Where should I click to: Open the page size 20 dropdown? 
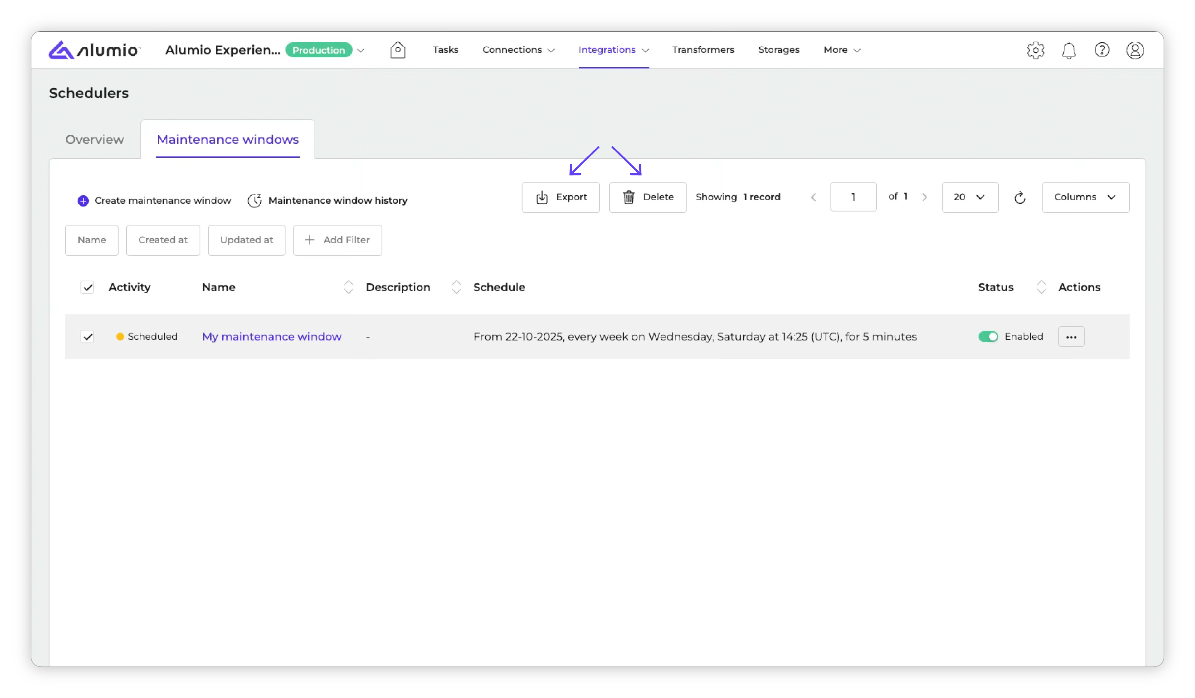[x=969, y=197]
